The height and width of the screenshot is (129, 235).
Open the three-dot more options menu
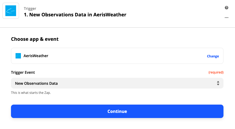coord(226,18)
